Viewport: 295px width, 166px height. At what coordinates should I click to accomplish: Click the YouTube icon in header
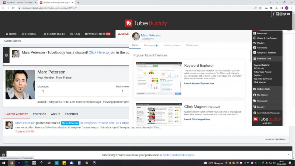click(288, 14)
